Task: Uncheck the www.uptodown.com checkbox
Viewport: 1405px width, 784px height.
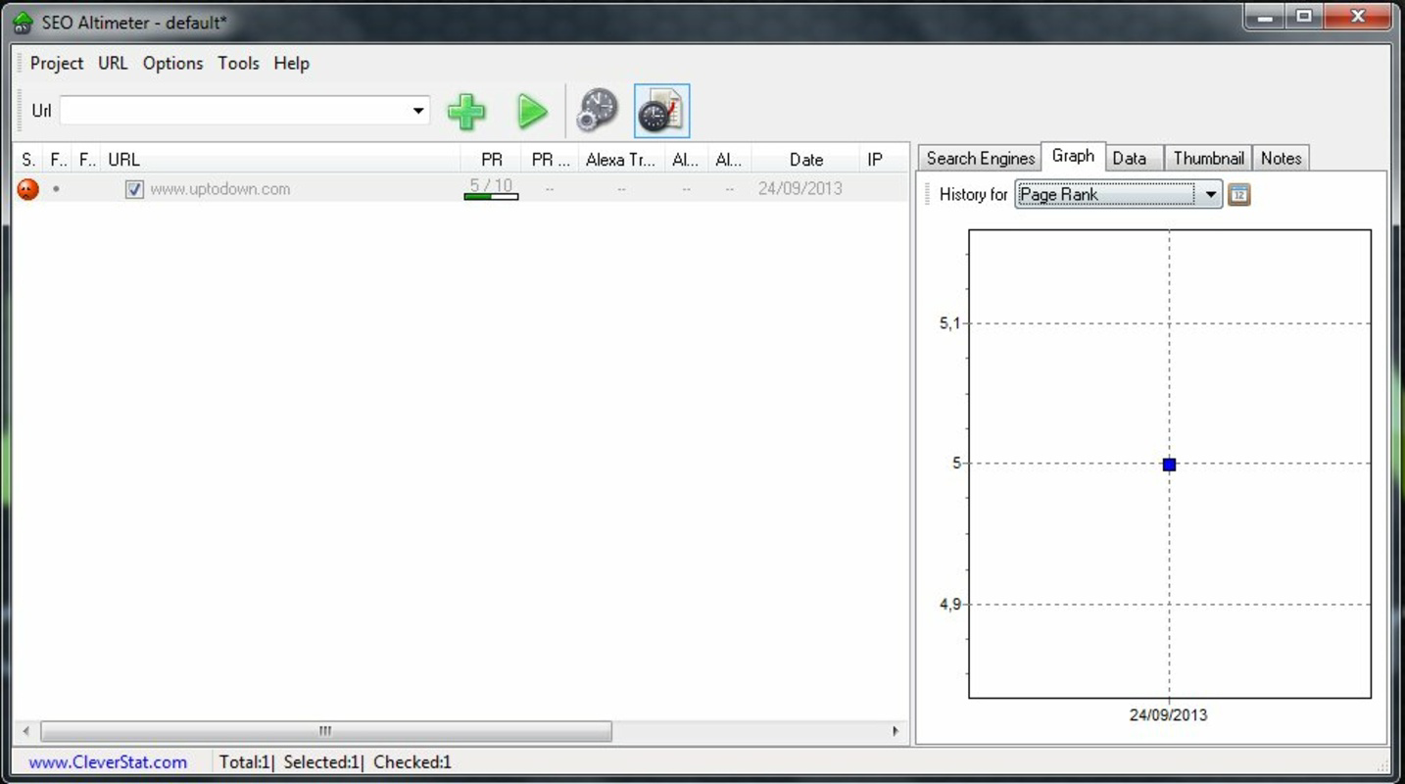Action: 134,189
